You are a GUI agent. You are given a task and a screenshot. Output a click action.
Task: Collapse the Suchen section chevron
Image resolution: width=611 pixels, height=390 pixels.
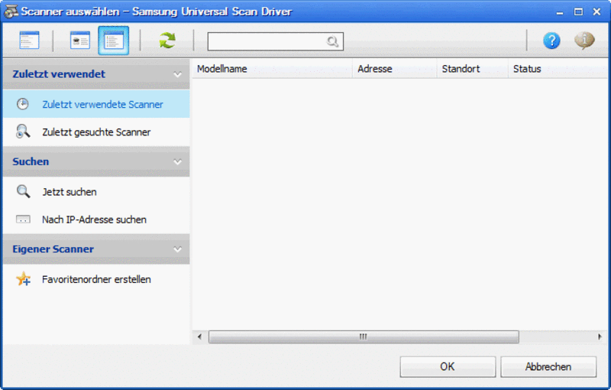click(178, 161)
